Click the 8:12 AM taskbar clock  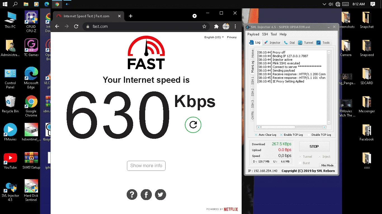pyautogui.click(x=359, y=4)
